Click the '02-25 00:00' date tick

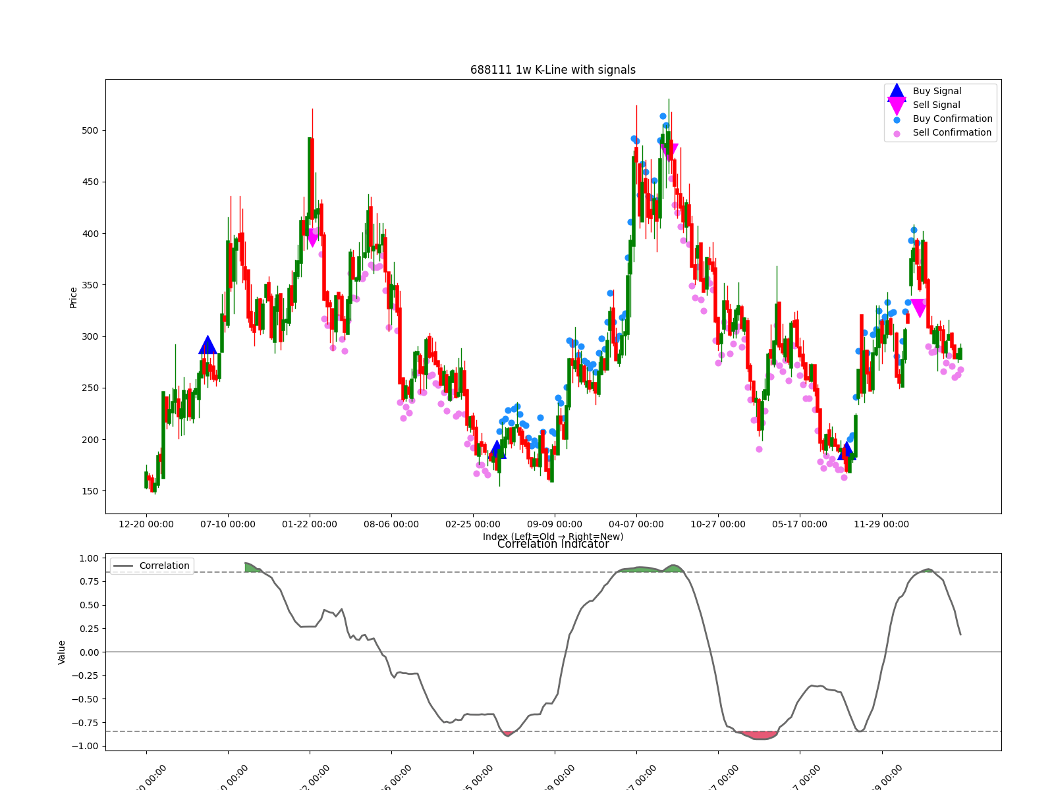click(473, 525)
